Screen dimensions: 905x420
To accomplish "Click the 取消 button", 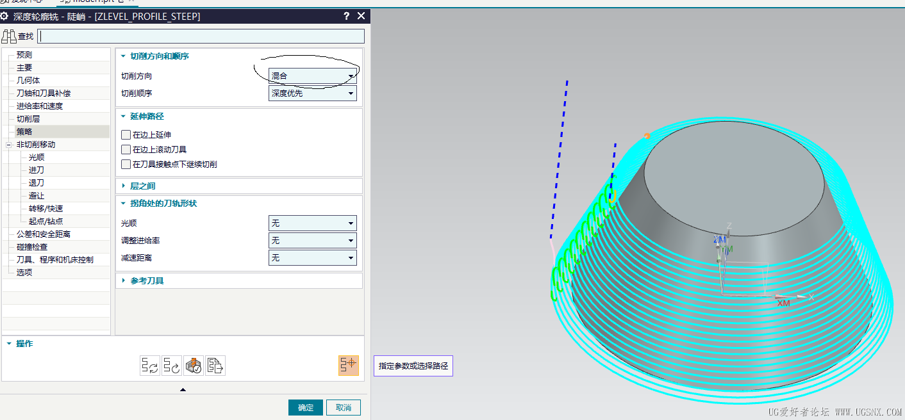I will click(344, 408).
